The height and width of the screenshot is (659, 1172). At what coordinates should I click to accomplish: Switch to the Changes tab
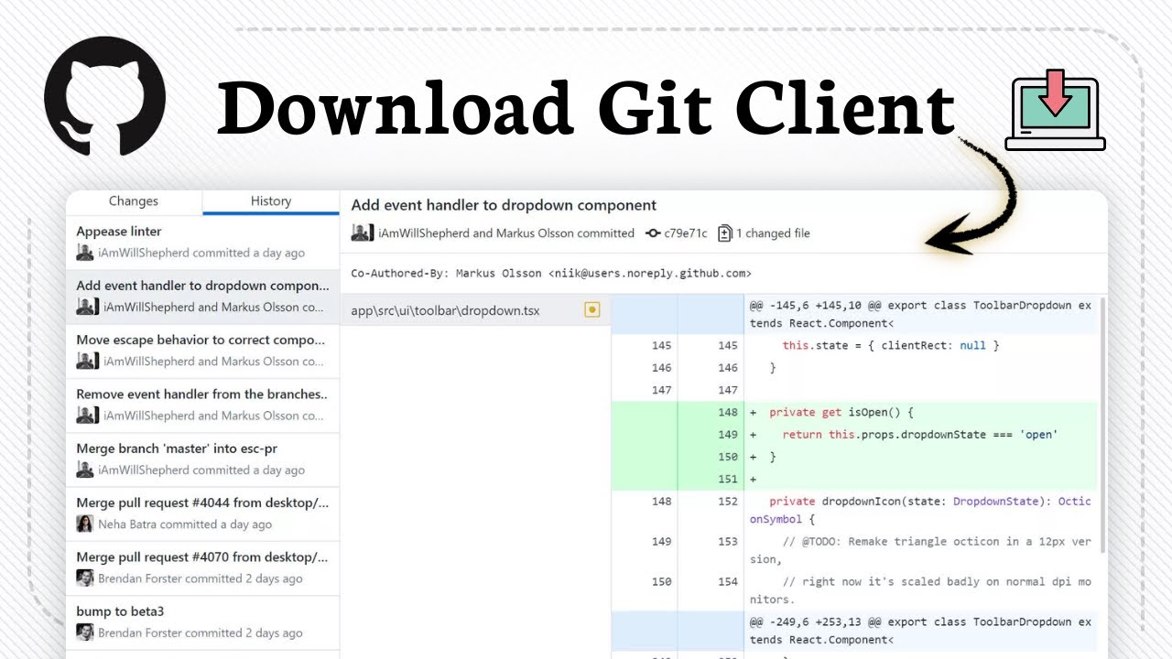(x=134, y=201)
